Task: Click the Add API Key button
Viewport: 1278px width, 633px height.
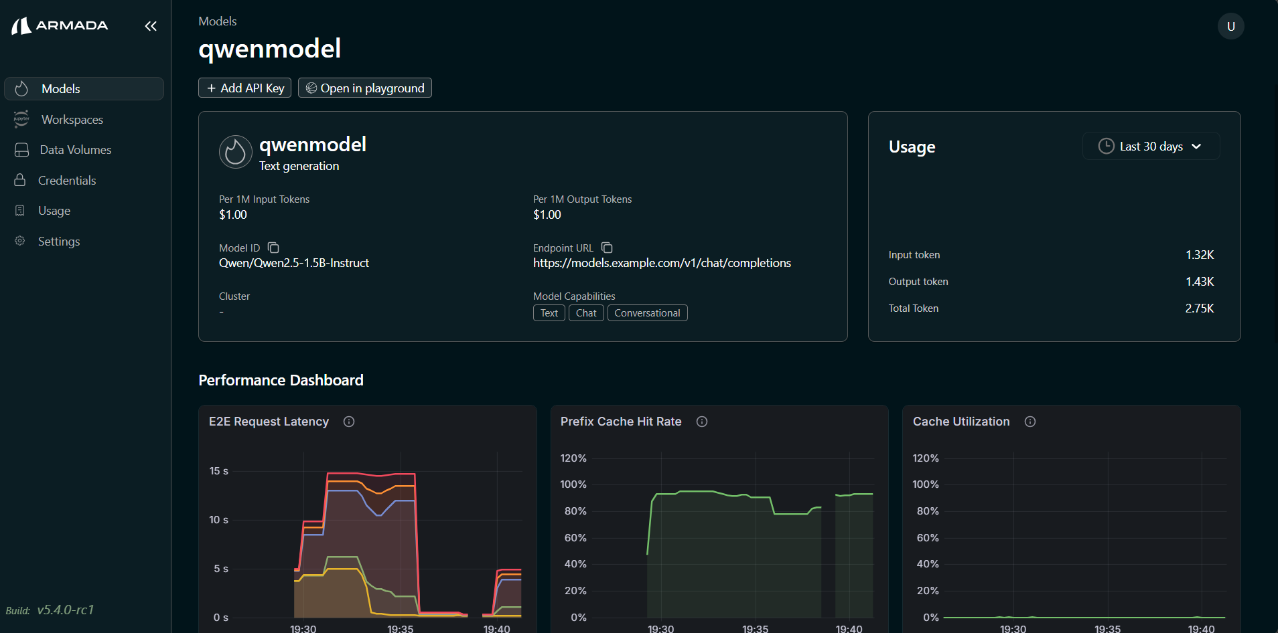Action: tap(244, 88)
